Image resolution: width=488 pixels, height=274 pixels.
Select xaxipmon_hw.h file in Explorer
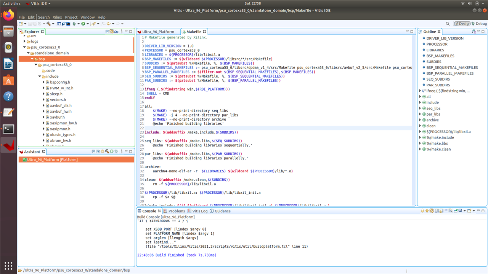63,123
